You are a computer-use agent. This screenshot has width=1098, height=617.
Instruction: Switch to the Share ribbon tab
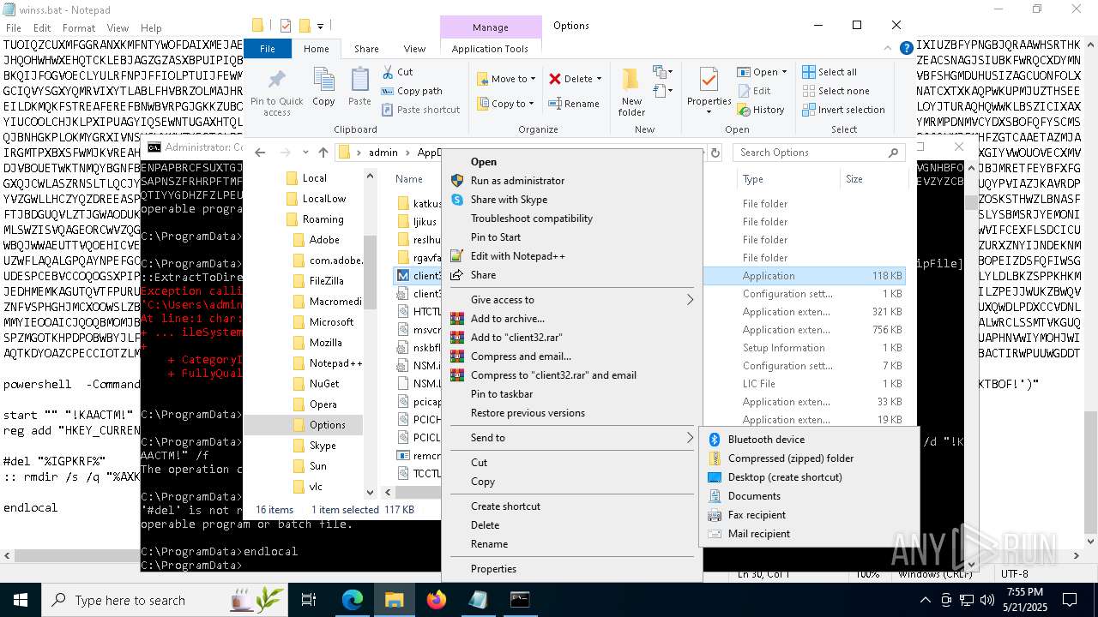[x=366, y=49]
